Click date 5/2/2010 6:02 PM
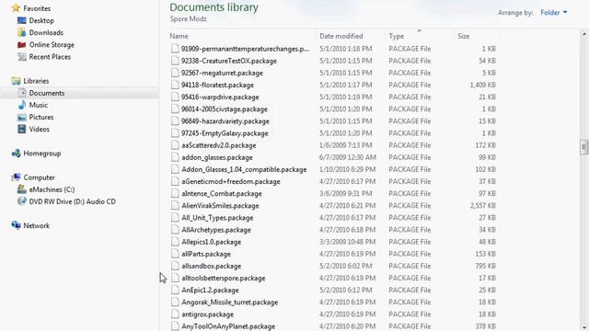 pyautogui.click(x=346, y=266)
